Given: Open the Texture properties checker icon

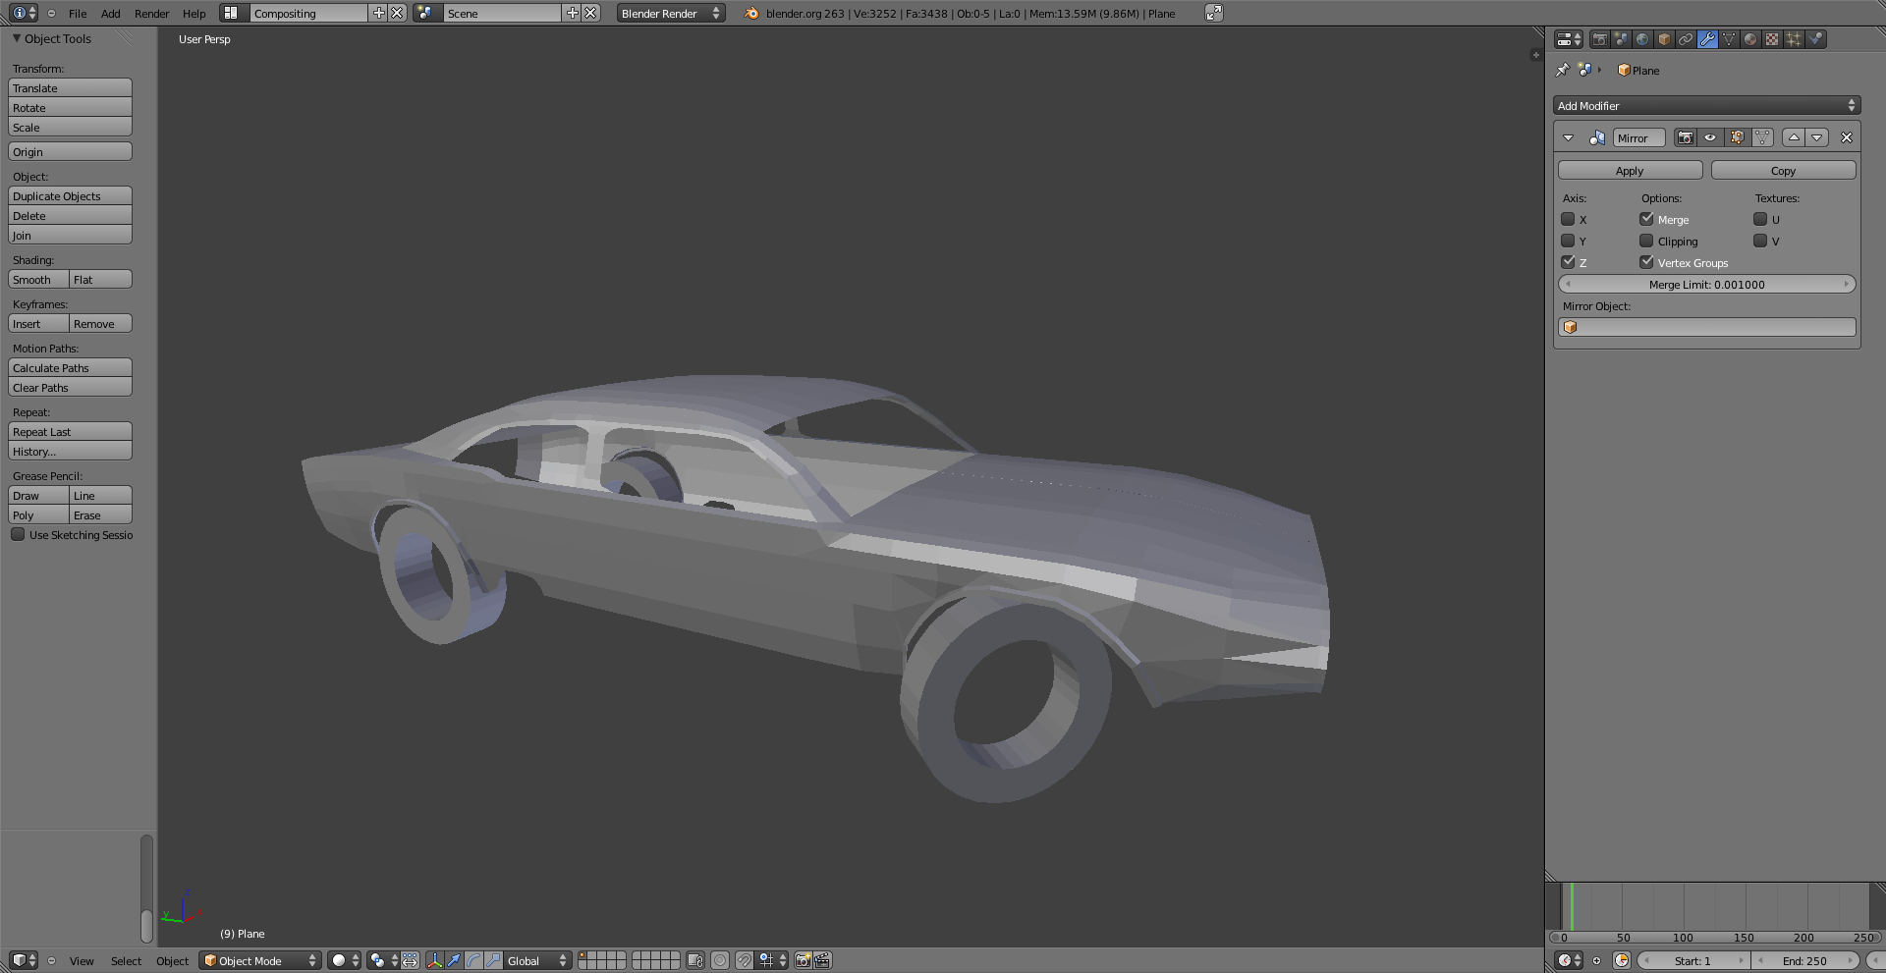Looking at the screenshot, I should coord(1772,39).
